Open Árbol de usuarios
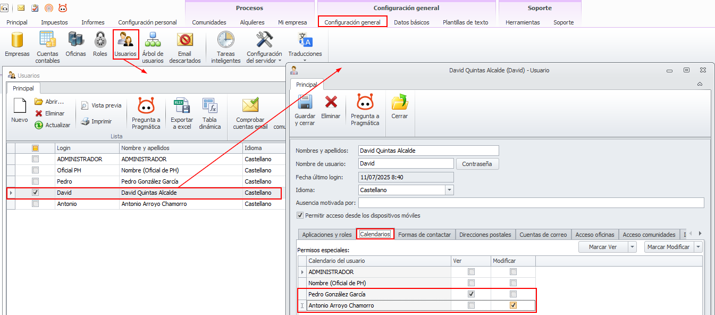The width and height of the screenshot is (715, 315). pyautogui.click(x=153, y=47)
